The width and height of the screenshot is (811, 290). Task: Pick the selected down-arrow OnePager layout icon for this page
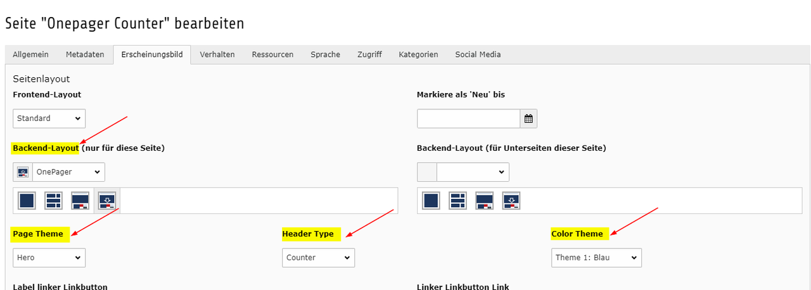tap(106, 201)
